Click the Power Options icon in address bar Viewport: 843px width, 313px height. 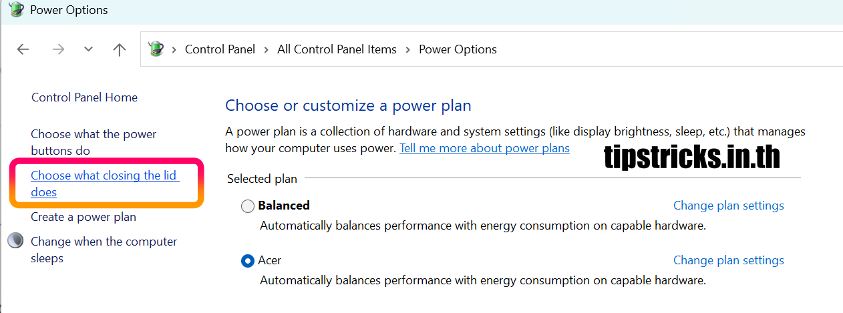[156, 49]
